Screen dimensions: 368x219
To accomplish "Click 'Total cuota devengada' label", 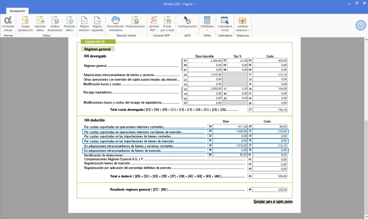I will 127,110.
